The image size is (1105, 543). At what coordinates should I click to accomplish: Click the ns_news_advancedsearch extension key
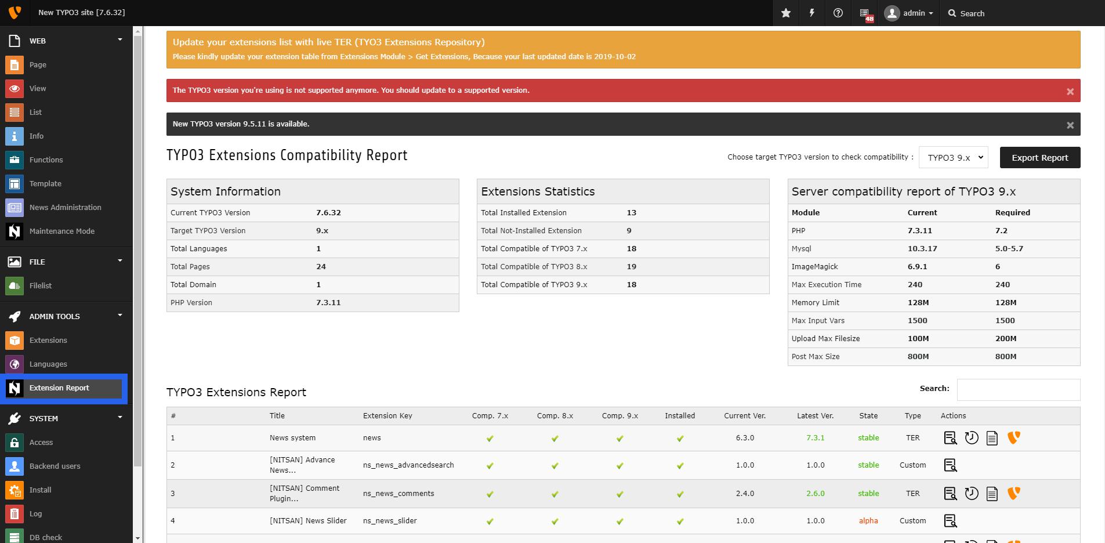408,465
